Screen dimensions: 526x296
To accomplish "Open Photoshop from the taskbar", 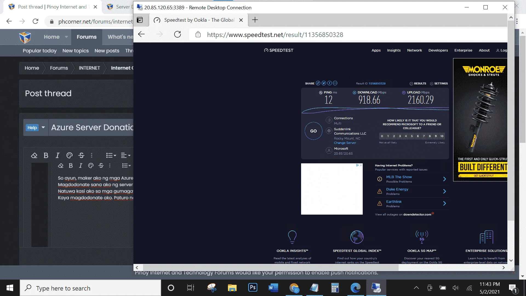I will pyautogui.click(x=253, y=288).
